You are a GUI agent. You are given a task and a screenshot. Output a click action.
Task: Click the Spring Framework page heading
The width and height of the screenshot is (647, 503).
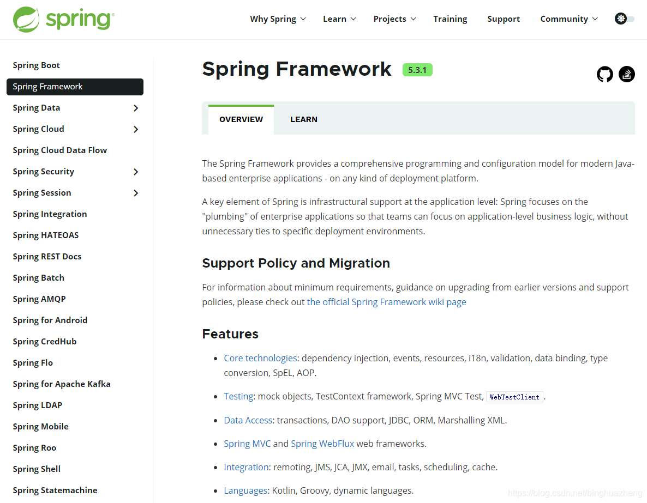[x=297, y=69]
